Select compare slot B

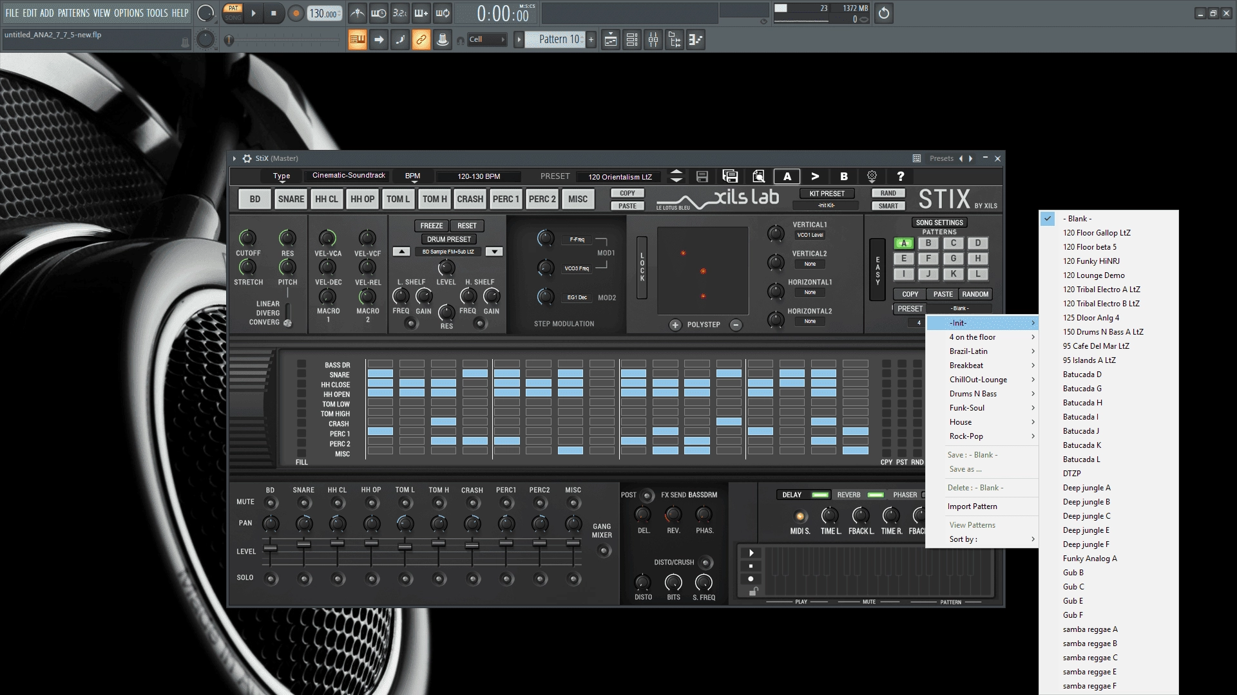(x=843, y=176)
